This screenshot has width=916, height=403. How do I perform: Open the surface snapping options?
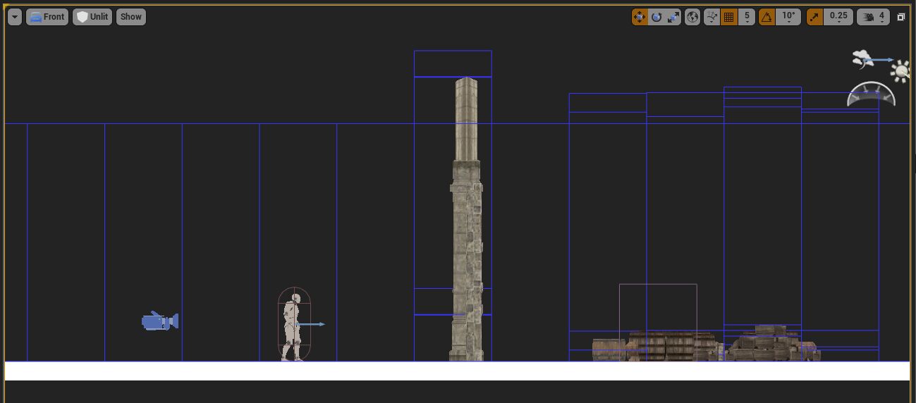(x=712, y=17)
